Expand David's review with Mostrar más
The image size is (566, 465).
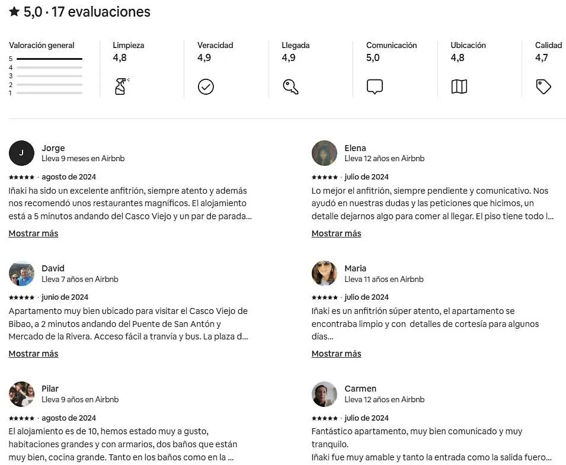(33, 354)
